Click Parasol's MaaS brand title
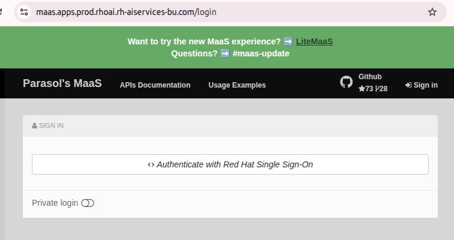The width and height of the screenshot is (454, 240). click(x=63, y=83)
